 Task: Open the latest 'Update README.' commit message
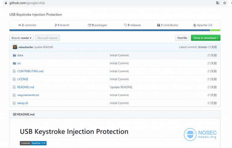(x=44, y=47)
